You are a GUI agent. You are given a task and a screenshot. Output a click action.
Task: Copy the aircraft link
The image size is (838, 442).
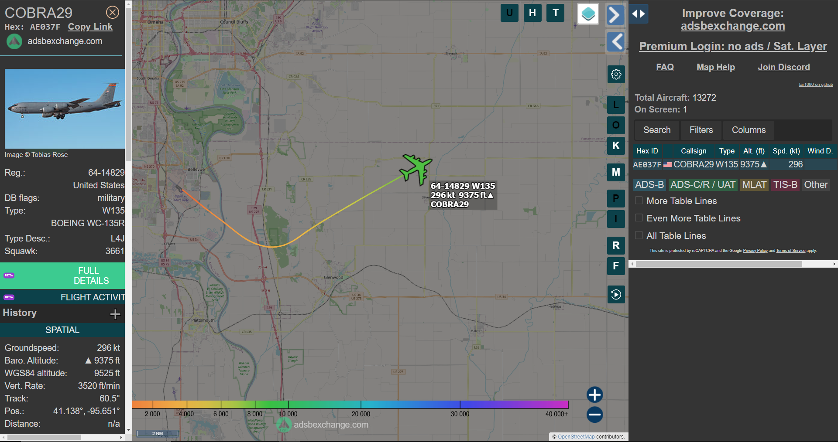tap(90, 27)
